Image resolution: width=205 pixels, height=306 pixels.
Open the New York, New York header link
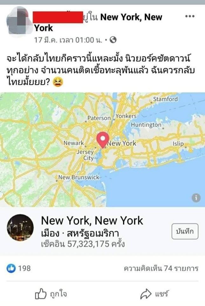98,22
